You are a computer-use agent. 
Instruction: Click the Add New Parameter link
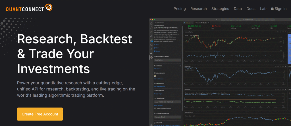click(x=159, y=86)
